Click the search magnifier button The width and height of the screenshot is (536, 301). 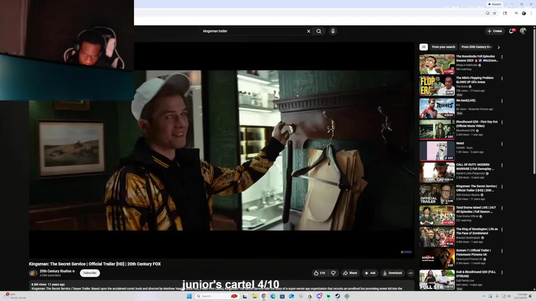pos(319,31)
